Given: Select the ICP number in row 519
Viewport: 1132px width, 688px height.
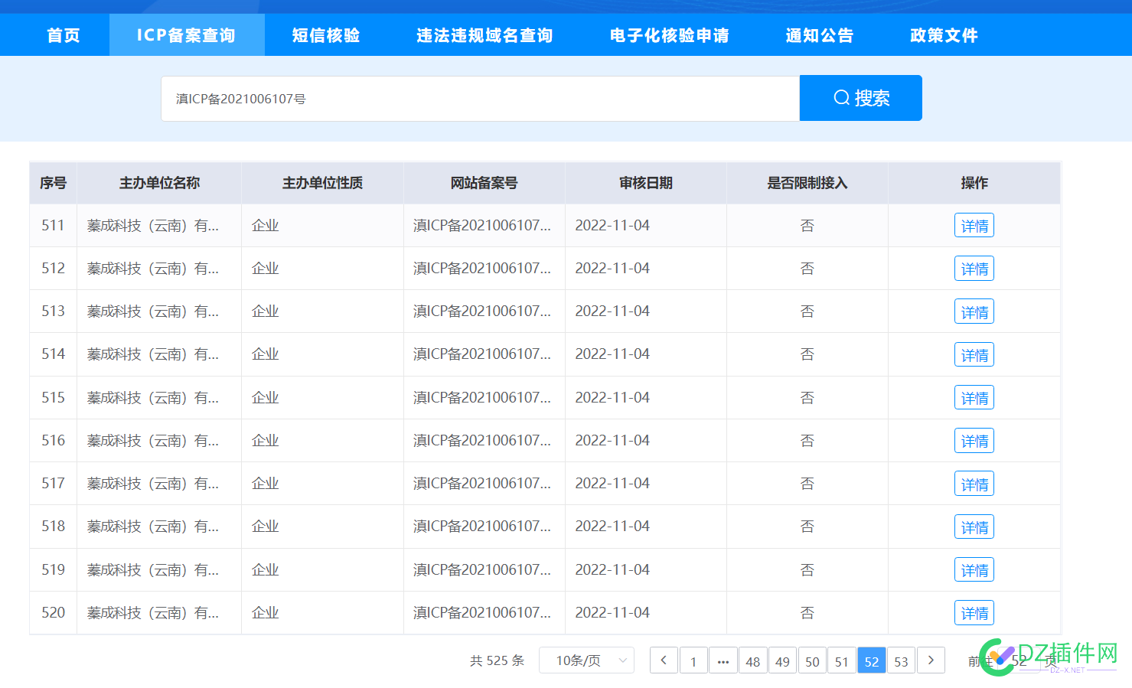Looking at the screenshot, I should [x=482, y=570].
